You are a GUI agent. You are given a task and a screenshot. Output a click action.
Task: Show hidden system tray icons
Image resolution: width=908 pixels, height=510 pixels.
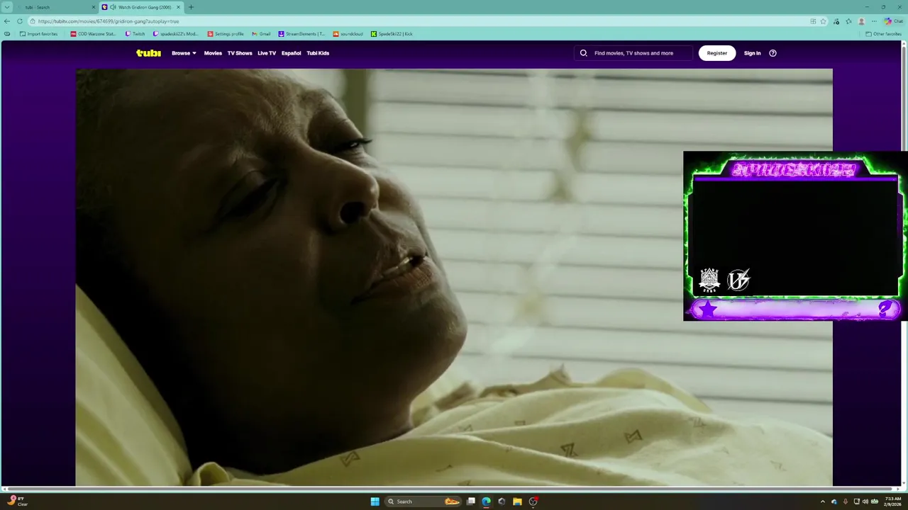(823, 501)
